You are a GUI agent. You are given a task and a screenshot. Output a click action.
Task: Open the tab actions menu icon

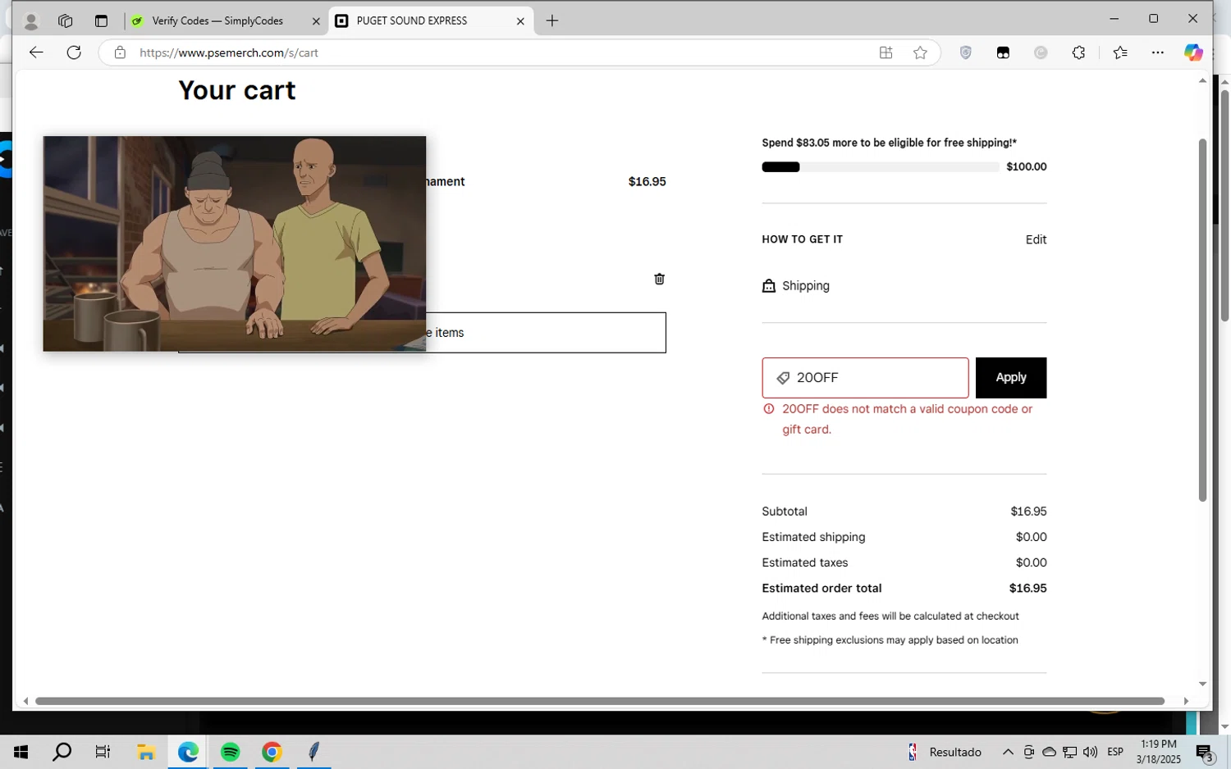pos(101,21)
